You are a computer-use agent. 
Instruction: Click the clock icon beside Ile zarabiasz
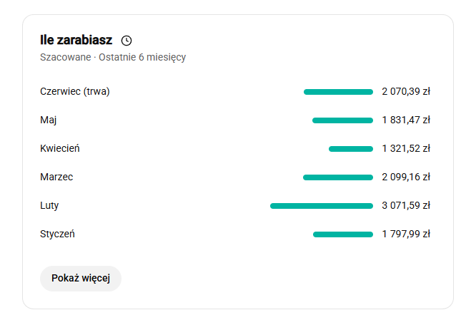127,41
